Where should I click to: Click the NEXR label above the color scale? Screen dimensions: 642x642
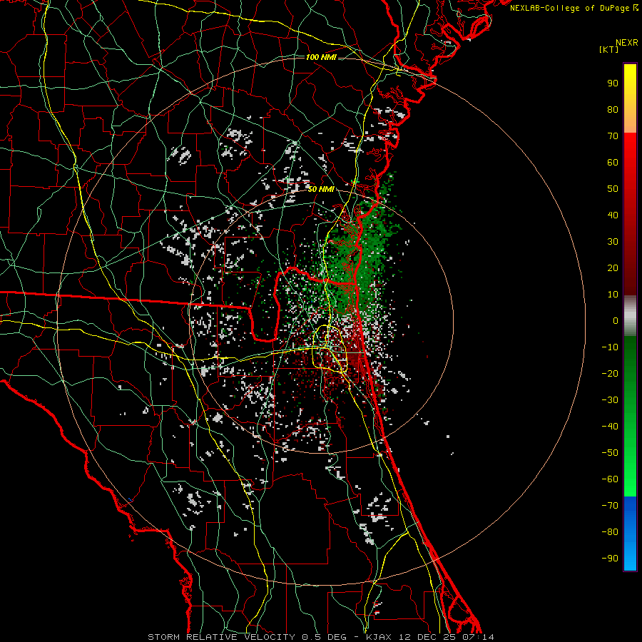coord(626,43)
